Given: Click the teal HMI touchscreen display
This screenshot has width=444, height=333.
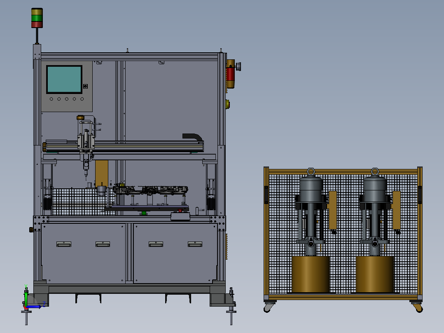Looking at the screenshot, I should coord(64,80).
